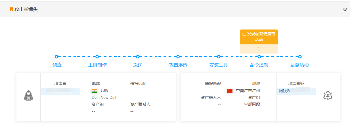Select the 恶意活动 stage node on the timeline

click(x=300, y=57)
